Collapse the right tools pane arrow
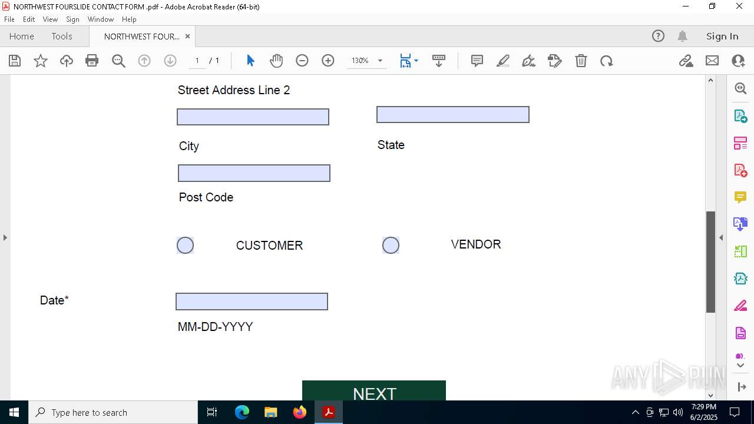The image size is (754, 424). coord(721,237)
